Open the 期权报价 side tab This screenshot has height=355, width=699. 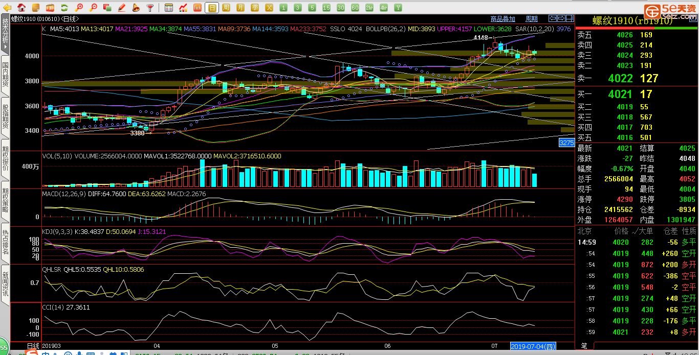(x=5, y=160)
